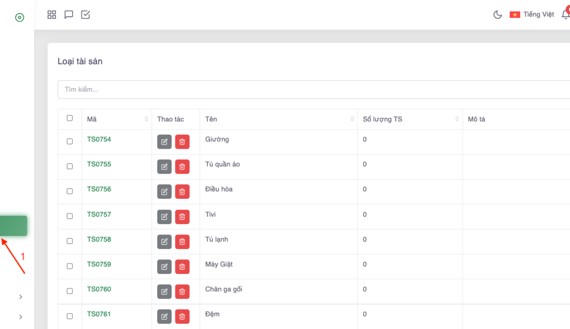Open the Tiếng Việt language dropdown
570x329 pixels.
(532, 15)
